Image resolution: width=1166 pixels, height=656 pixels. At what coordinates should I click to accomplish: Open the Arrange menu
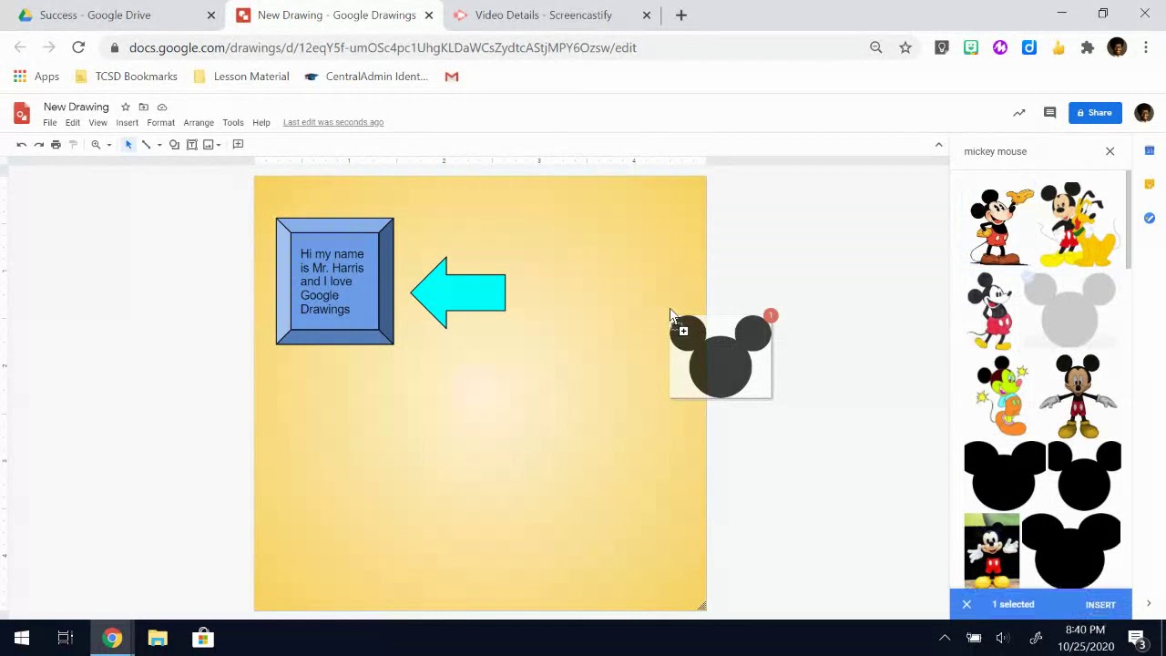click(199, 122)
